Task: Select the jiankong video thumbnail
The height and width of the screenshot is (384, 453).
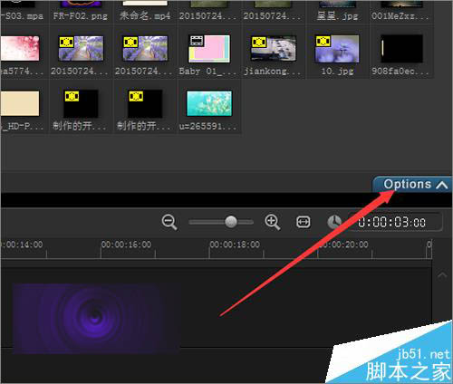Action: tap(274, 49)
